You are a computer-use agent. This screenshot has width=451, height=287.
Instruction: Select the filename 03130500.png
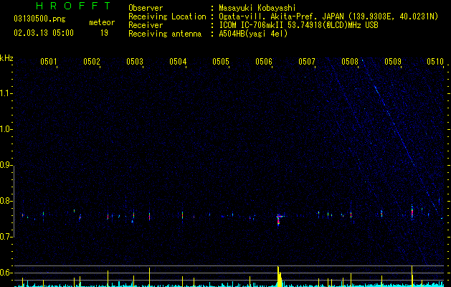click(x=39, y=19)
